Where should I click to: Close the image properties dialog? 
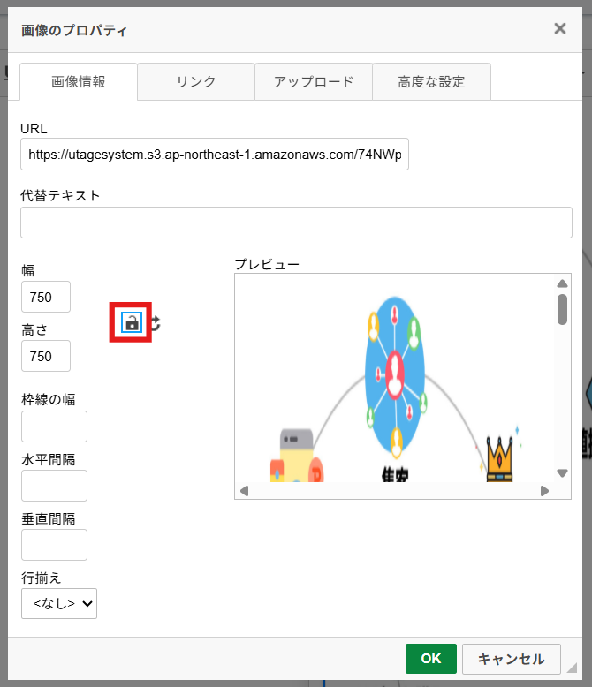[560, 29]
